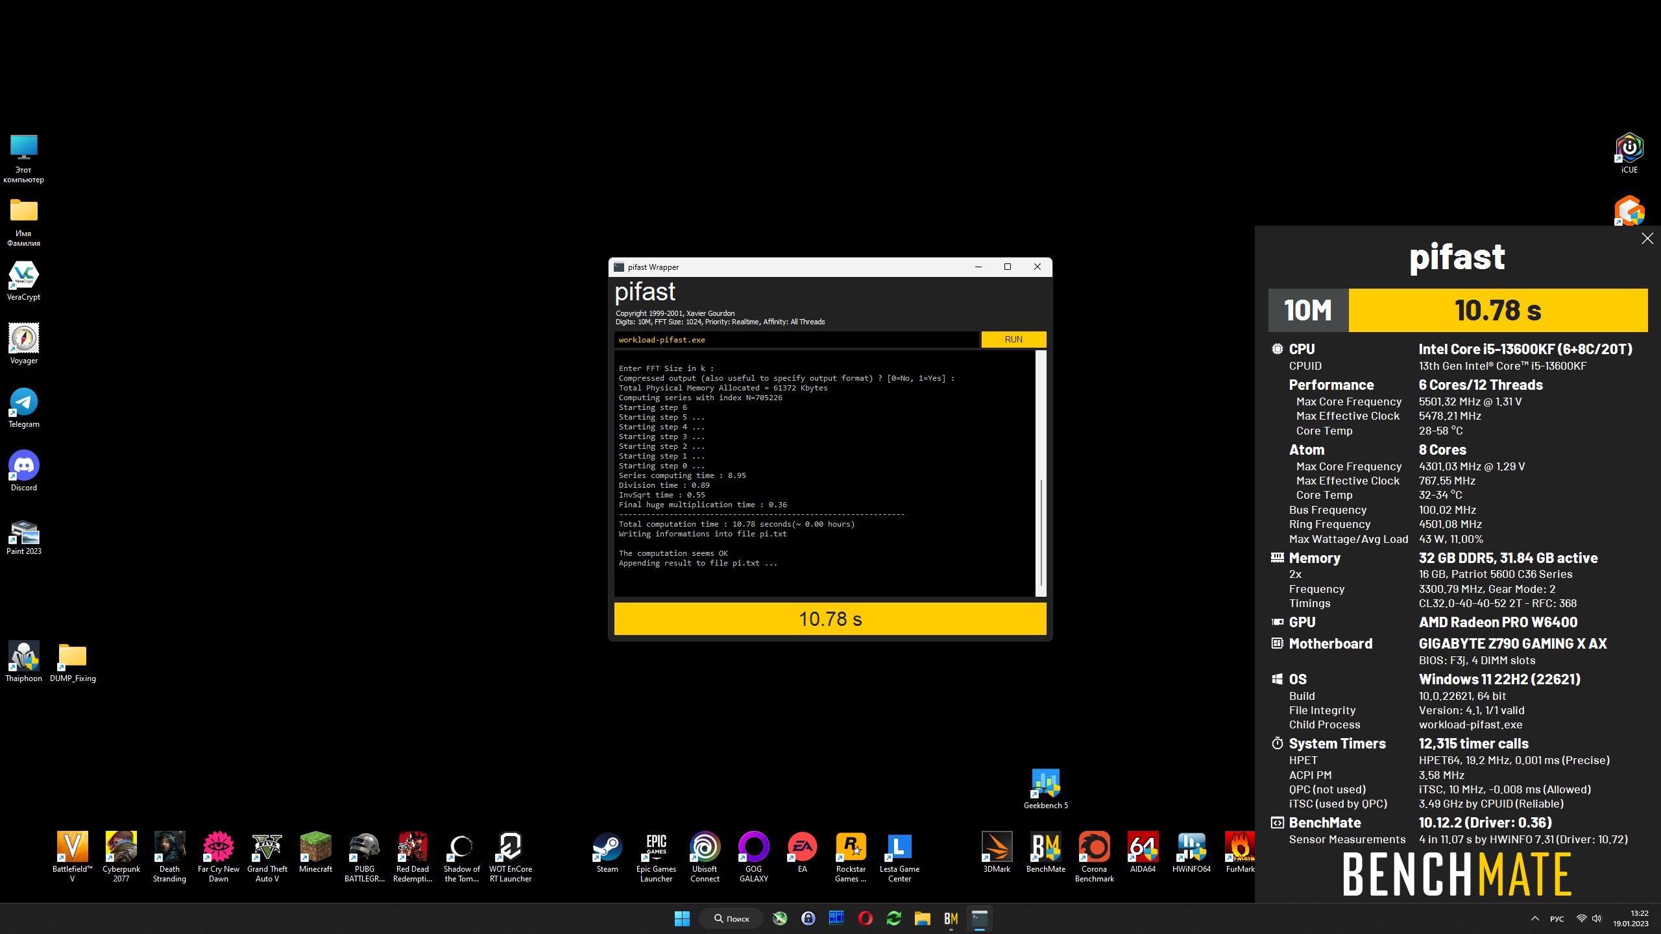Screen dimensions: 1661x934
Task: Select the 3DMark desktop icon
Action: [x=997, y=852]
